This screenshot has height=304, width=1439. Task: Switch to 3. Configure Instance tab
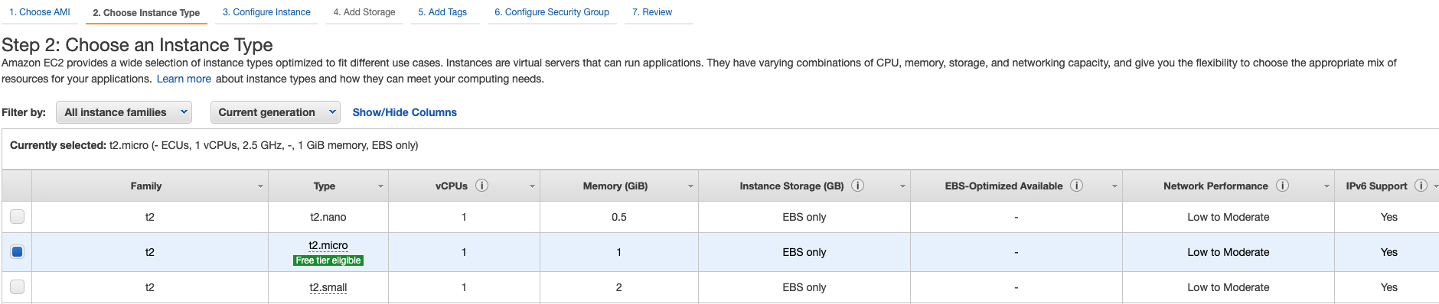coord(266,12)
